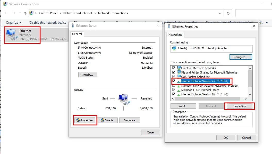The height and width of the screenshot is (154, 272).
Task: Open the Organize dropdown menu
Action: [x=14, y=23]
